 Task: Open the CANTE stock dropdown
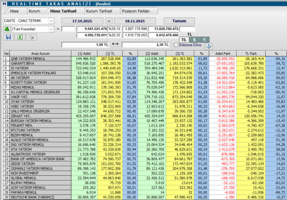[x=51, y=21]
